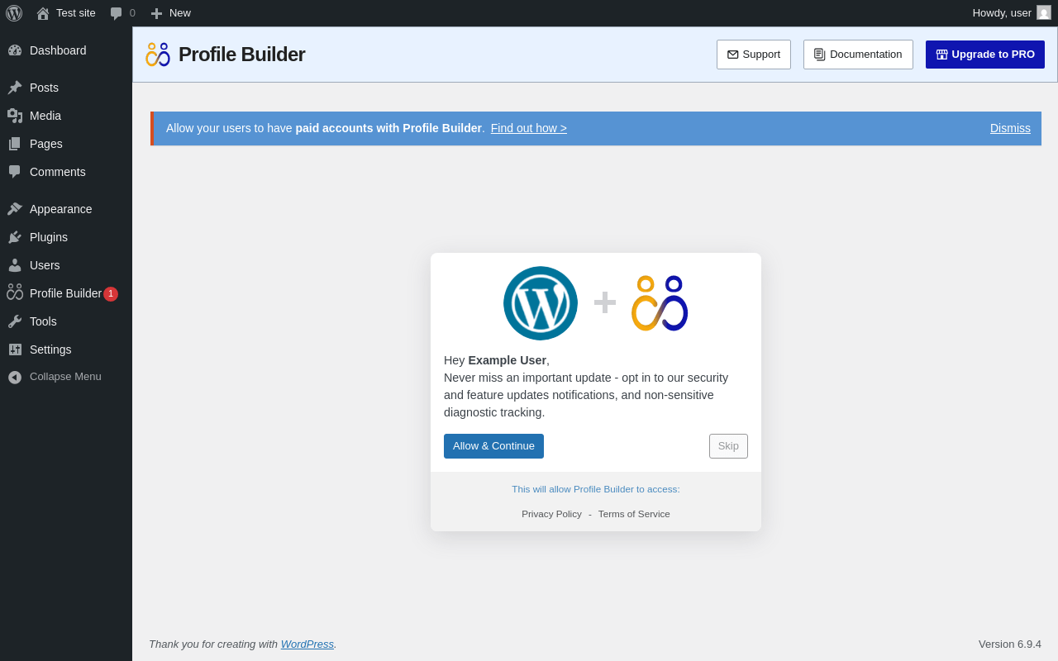Open Comments in the sidebar
The width and height of the screenshot is (1058, 661).
[66, 172]
